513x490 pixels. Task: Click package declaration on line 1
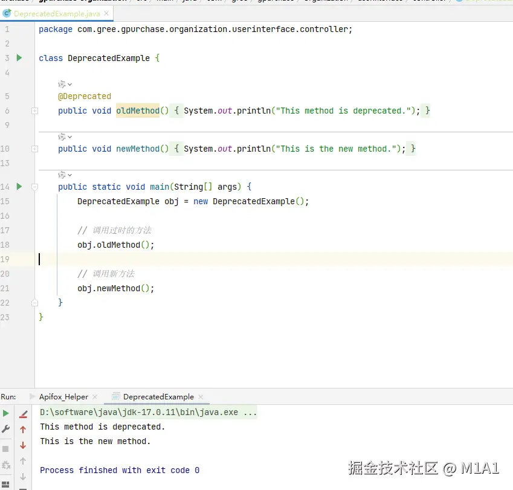coord(195,30)
